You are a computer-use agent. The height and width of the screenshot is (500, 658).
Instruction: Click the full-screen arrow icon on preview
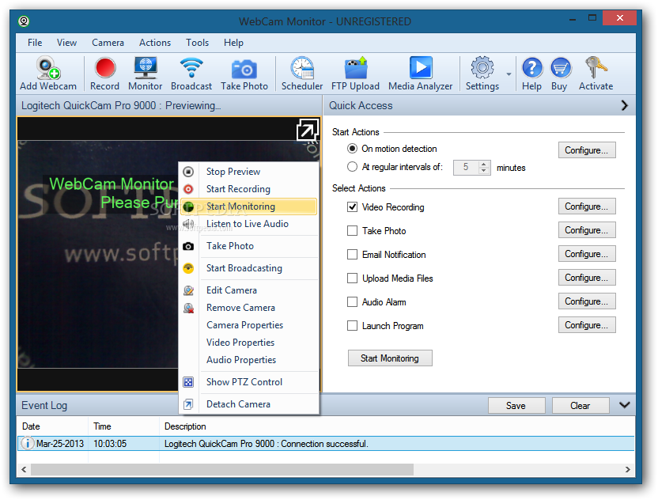(307, 130)
